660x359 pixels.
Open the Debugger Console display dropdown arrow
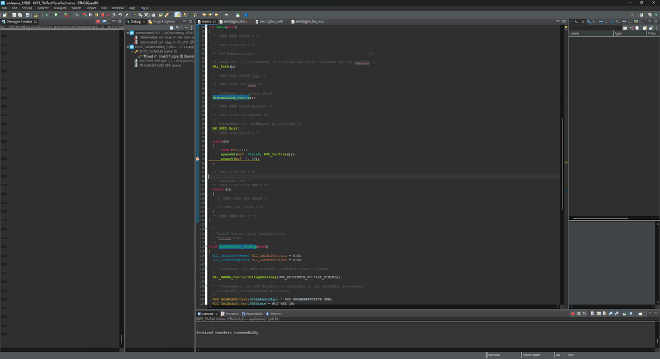[x=108, y=22]
